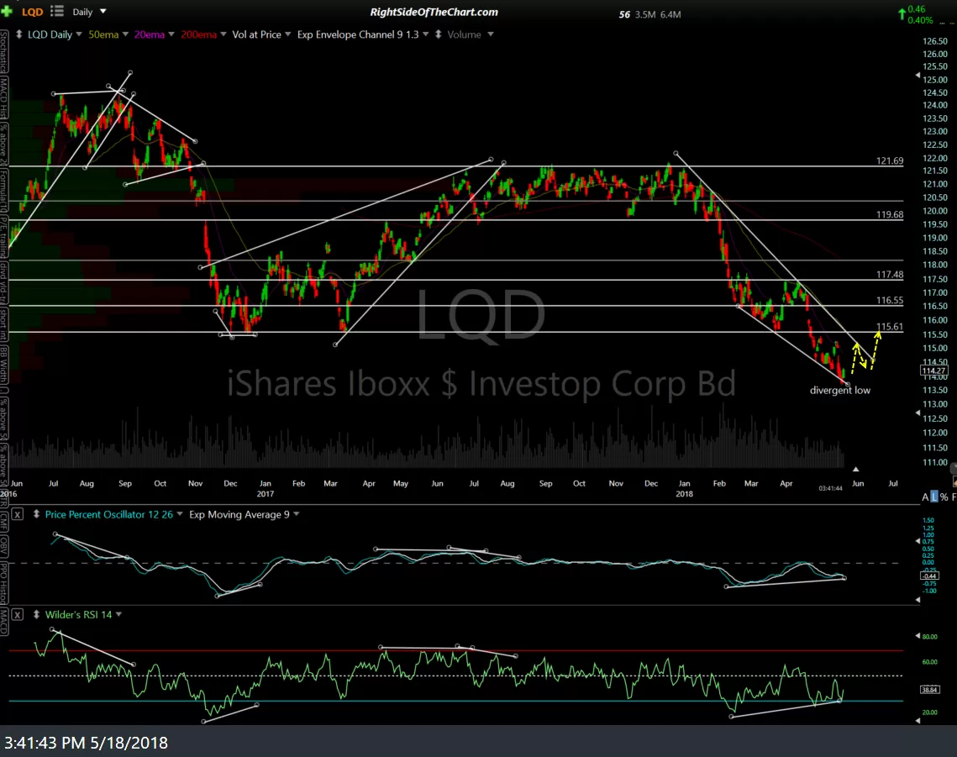957x757 pixels.
Task: Click the 115.61 price level label
Action: coord(890,327)
